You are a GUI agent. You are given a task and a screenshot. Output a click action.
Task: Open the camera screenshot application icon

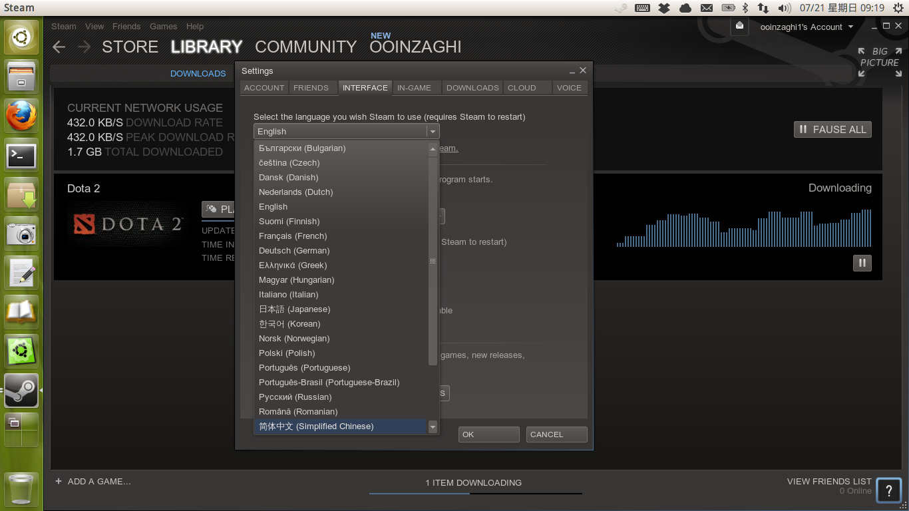[21, 234]
